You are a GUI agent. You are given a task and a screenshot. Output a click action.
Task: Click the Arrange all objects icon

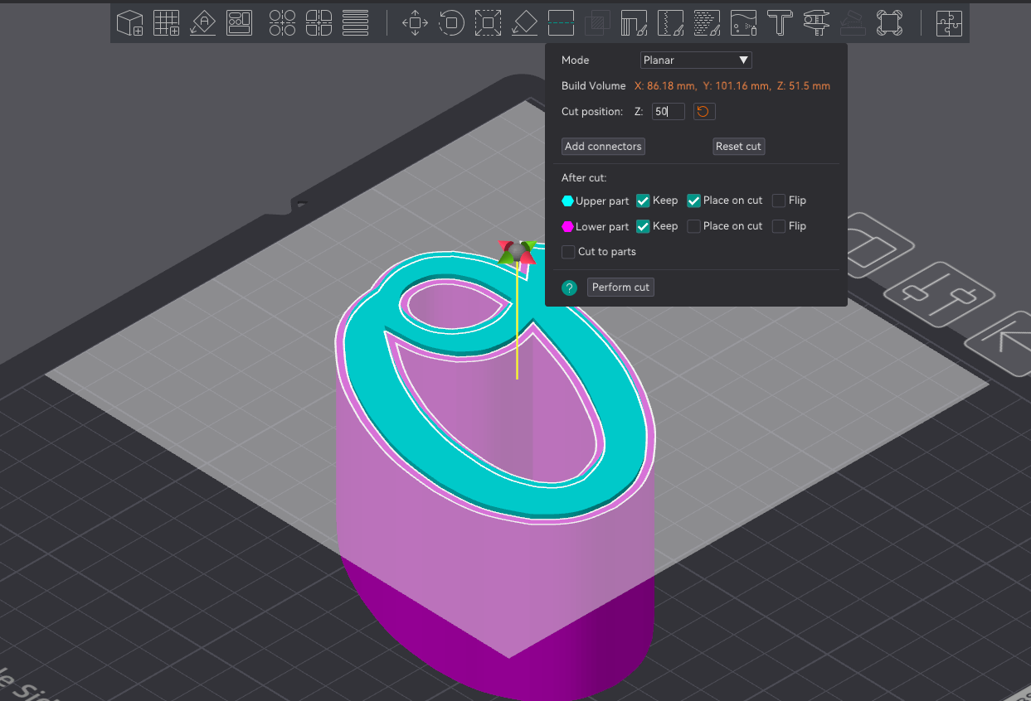coord(240,22)
